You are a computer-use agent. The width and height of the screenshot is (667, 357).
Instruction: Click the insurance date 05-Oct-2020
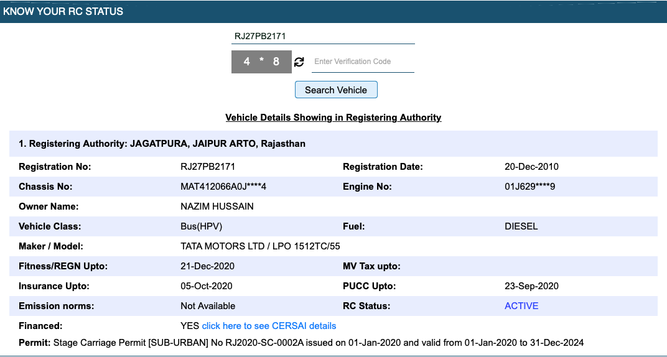[207, 286]
